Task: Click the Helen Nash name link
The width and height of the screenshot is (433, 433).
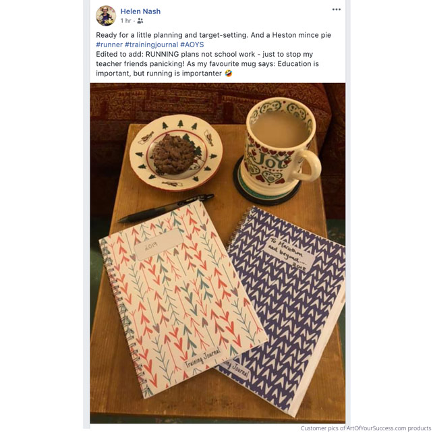Action: [140, 11]
